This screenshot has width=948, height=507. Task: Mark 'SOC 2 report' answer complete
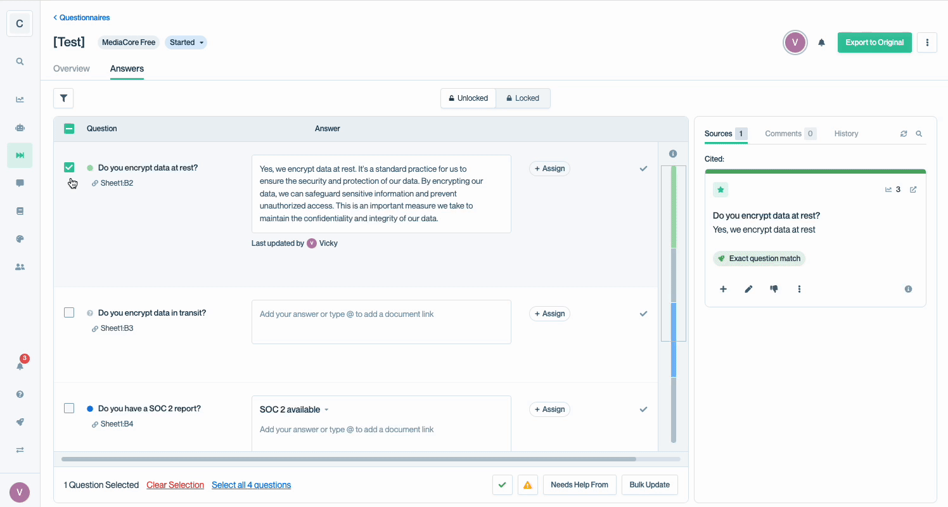pos(643,409)
